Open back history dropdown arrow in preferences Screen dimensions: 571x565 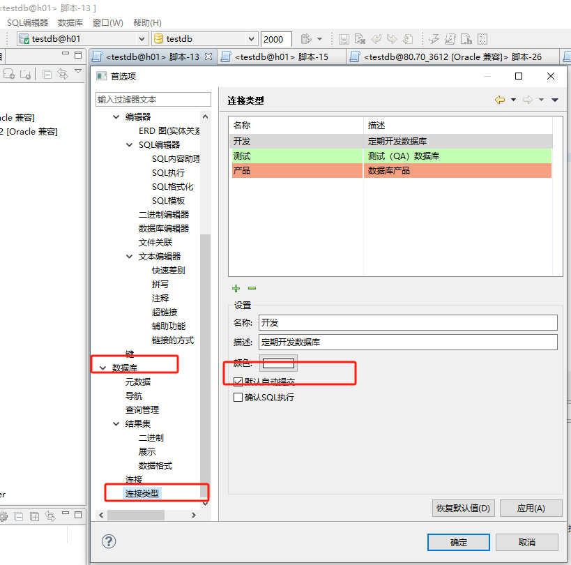tap(513, 100)
